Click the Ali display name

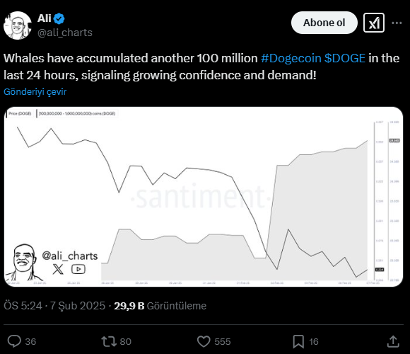point(45,18)
